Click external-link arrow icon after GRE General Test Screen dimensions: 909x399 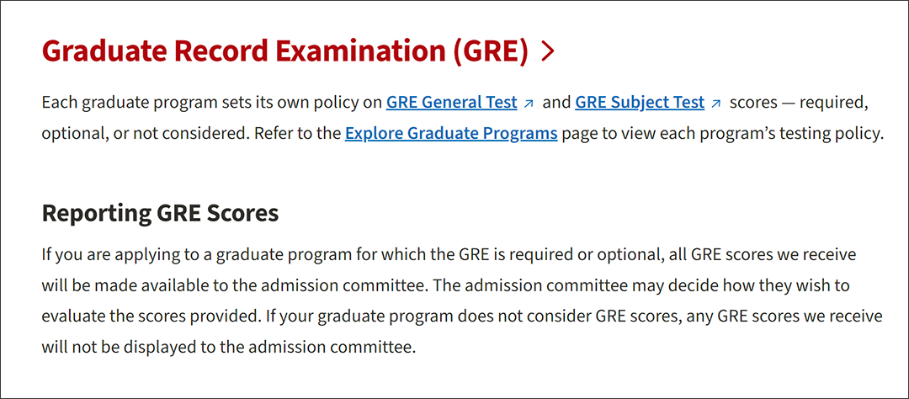point(528,104)
